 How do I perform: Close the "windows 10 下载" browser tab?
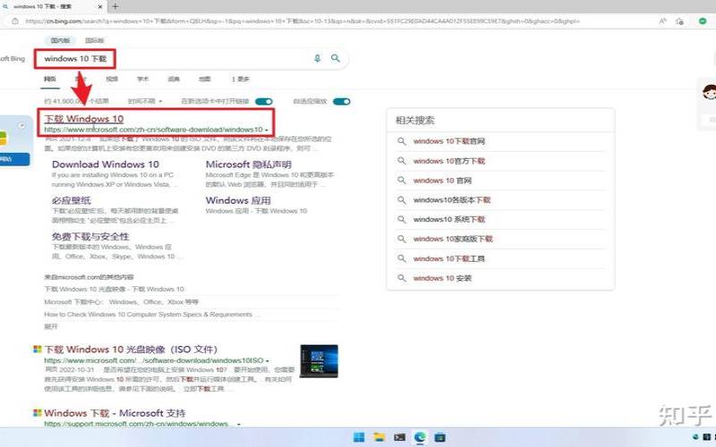(100, 7)
